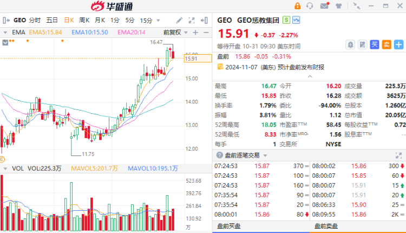Open the pencil drawing tool on the chart
The image size is (406, 233).
179,20
